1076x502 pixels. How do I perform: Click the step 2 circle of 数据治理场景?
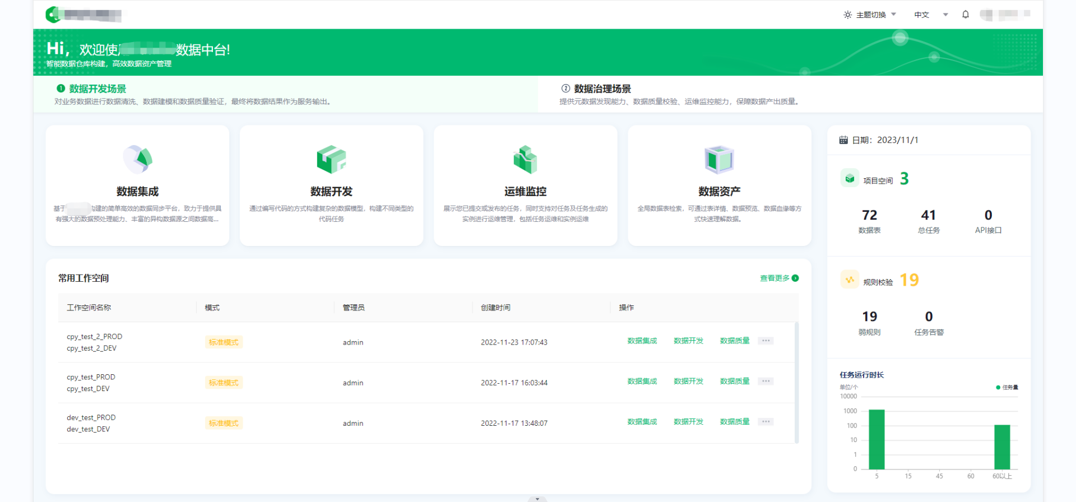(565, 89)
